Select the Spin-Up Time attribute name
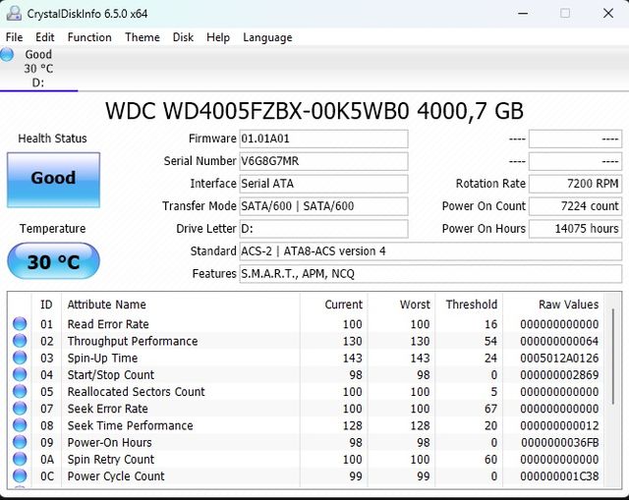The height and width of the screenshot is (500, 629). pos(102,358)
